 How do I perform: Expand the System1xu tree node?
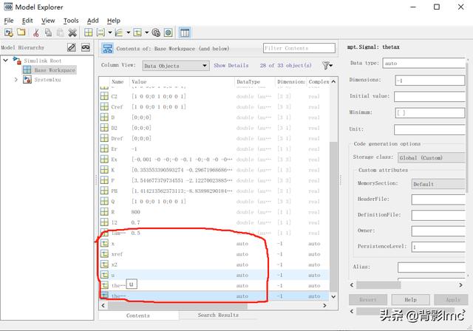[16, 80]
